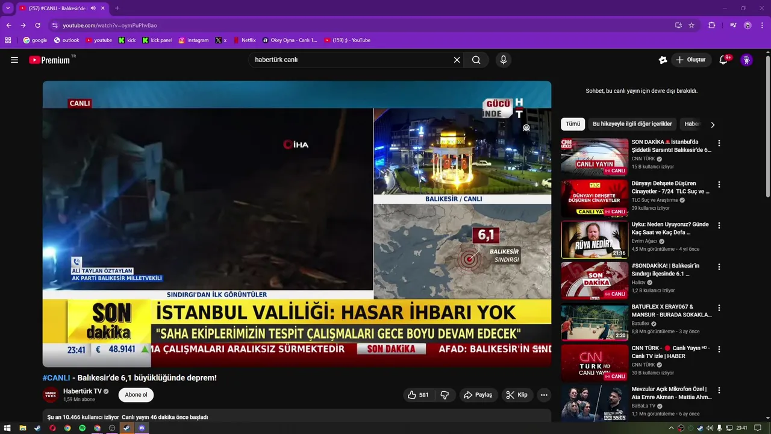Image resolution: width=771 pixels, height=434 pixels.
Task: Open the Chrome apps grid in bookmarks bar
Action: coord(8,40)
